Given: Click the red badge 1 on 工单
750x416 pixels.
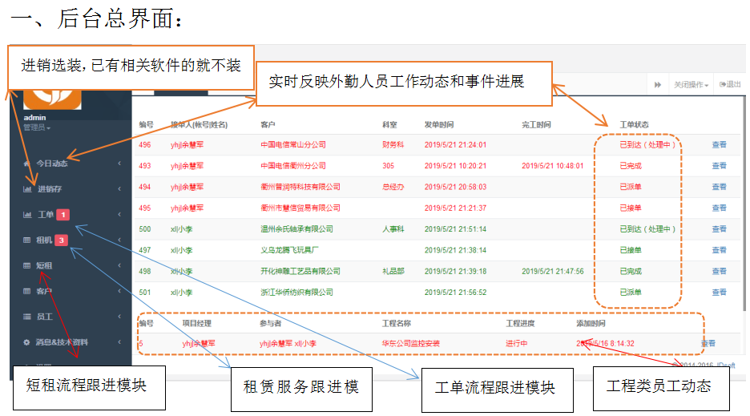Looking at the screenshot, I should [x=63, y=215].
